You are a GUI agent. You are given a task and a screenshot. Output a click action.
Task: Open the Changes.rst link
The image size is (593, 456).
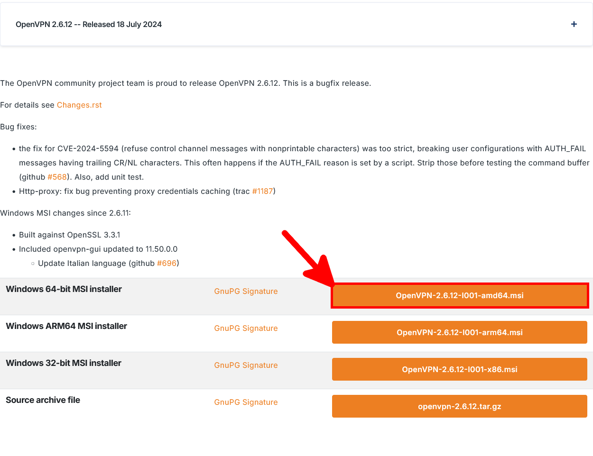tap(79, 105)
